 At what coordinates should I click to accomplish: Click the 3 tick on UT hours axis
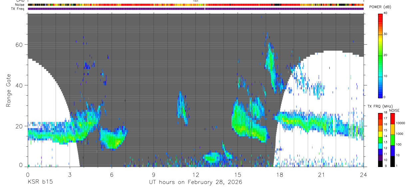[70, 174]
